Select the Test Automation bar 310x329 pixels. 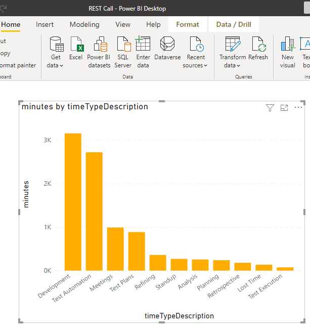94,212
